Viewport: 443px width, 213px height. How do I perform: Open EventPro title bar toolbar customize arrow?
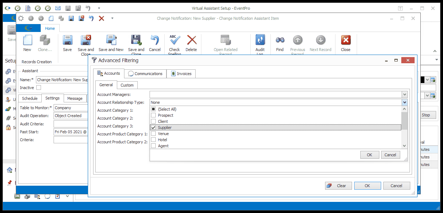[99, 8]
